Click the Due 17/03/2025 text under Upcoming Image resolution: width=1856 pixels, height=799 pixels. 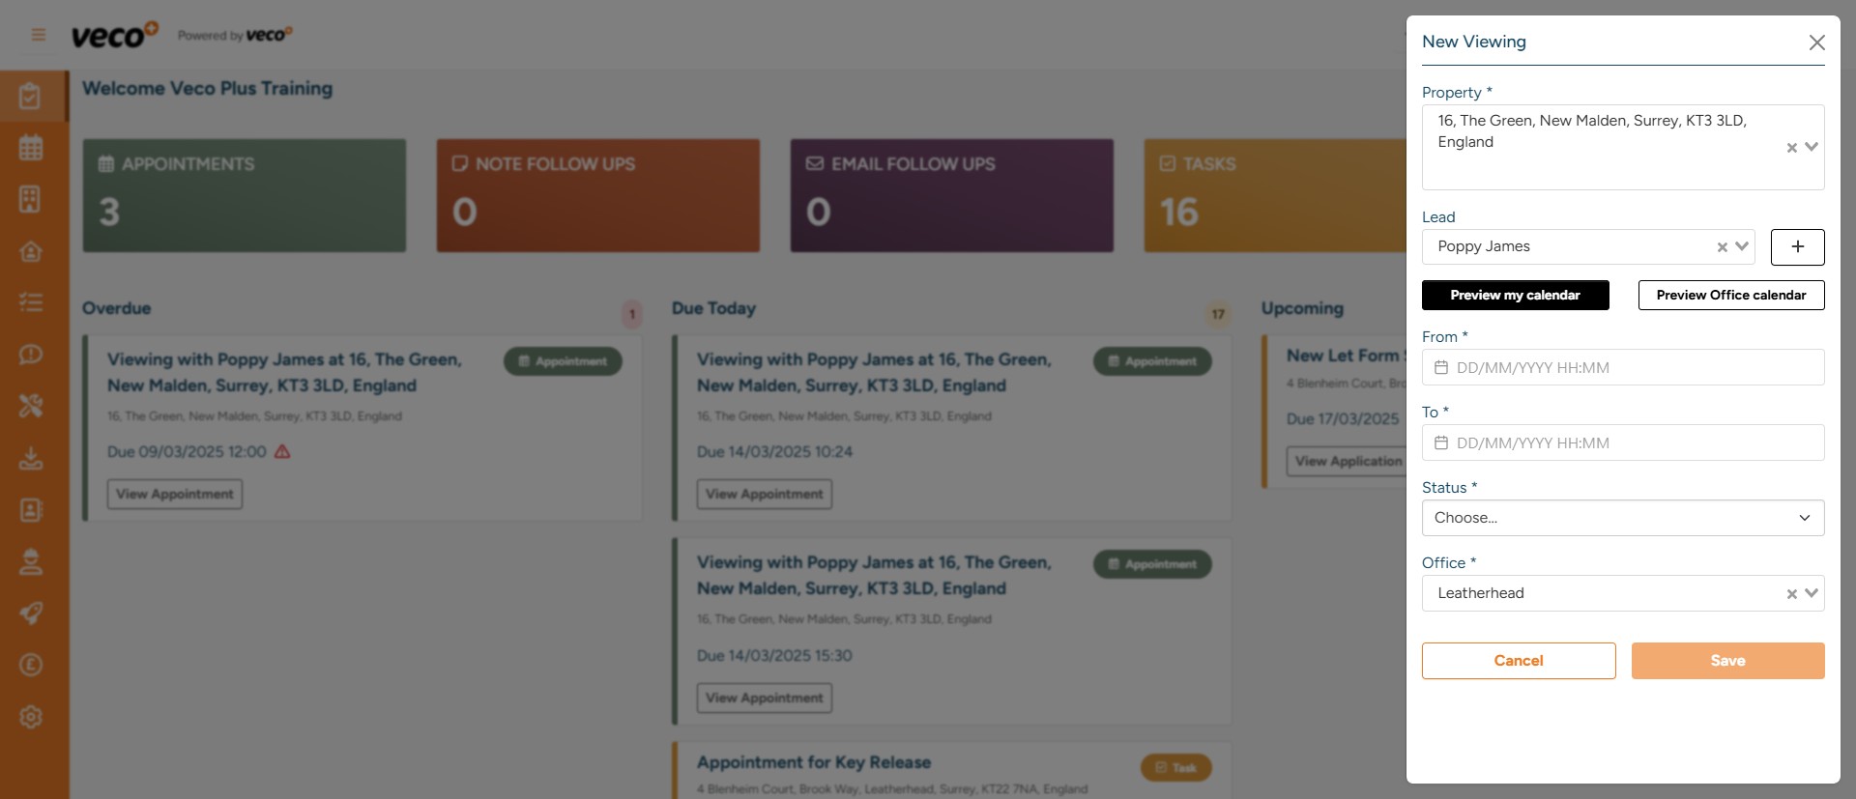[1343, 418]
